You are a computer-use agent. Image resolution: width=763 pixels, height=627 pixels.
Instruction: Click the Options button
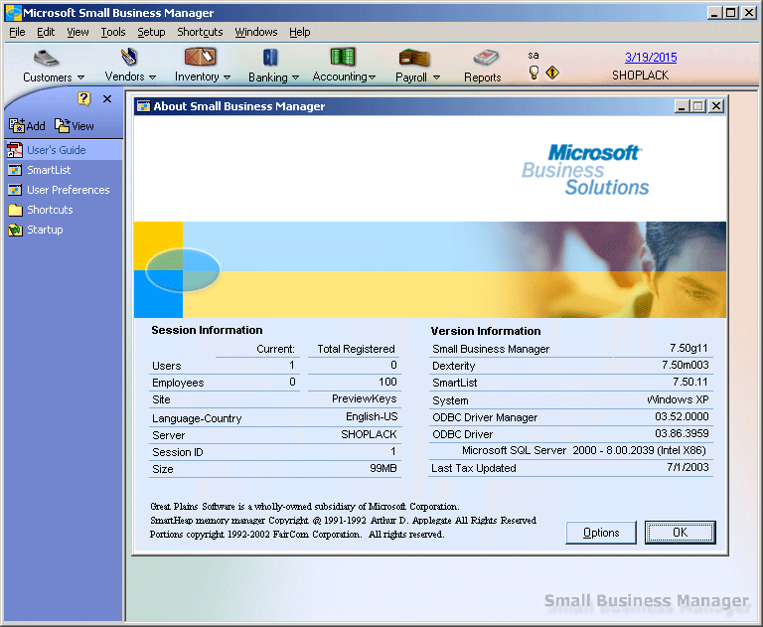[x=601, y=533]
